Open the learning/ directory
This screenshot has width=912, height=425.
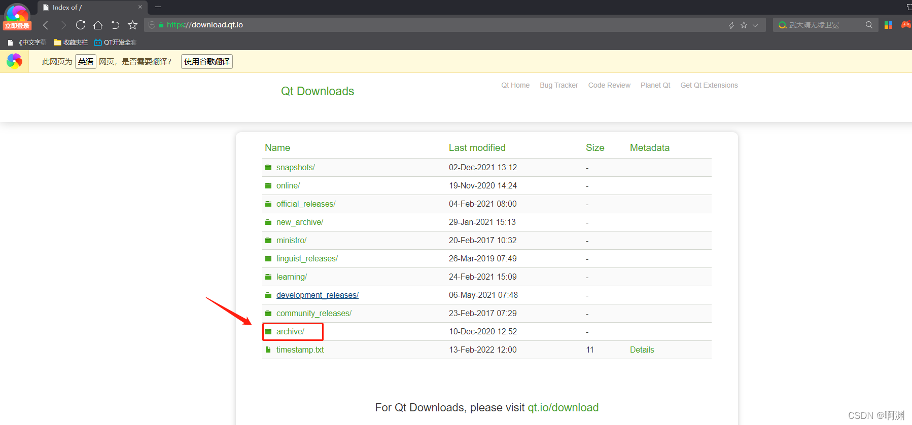click(292, 277)
